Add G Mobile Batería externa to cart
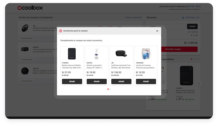The width and height of the screenshot is (218, 126). 72,81
